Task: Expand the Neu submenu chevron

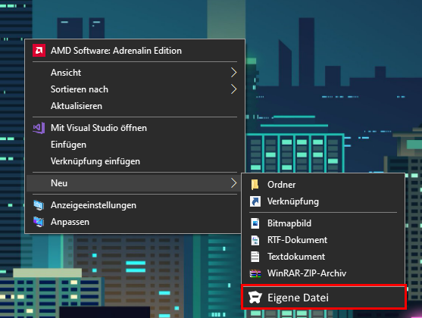Action: tap(233, 183)
